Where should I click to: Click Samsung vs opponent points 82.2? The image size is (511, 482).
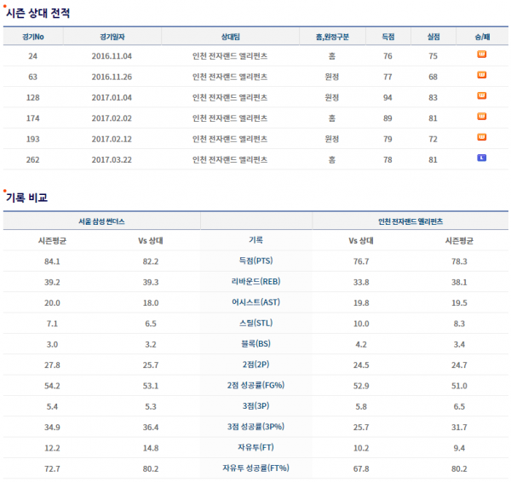pyautogui.click(x=151, y=261)
